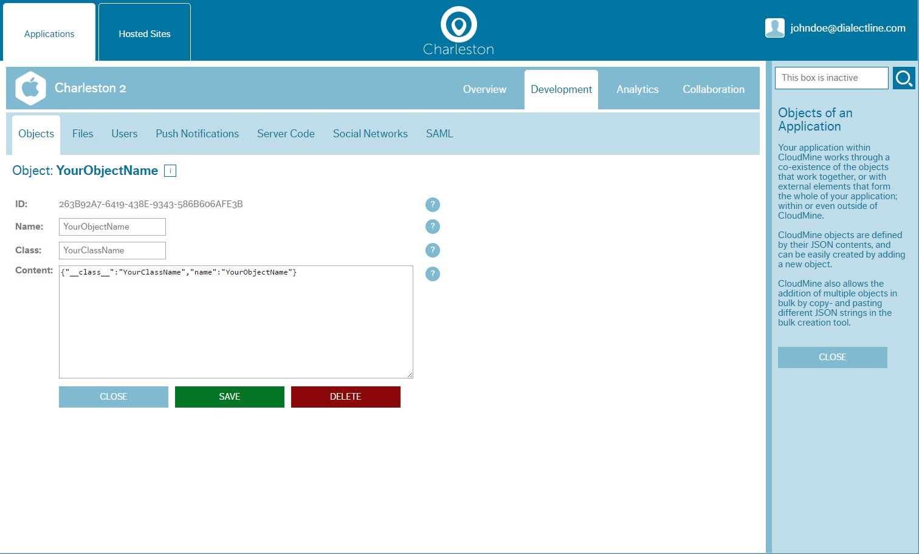This screenshot has height=554, width=919.
Task: Click the YourObjectName heading text
Action: point(107,171)
